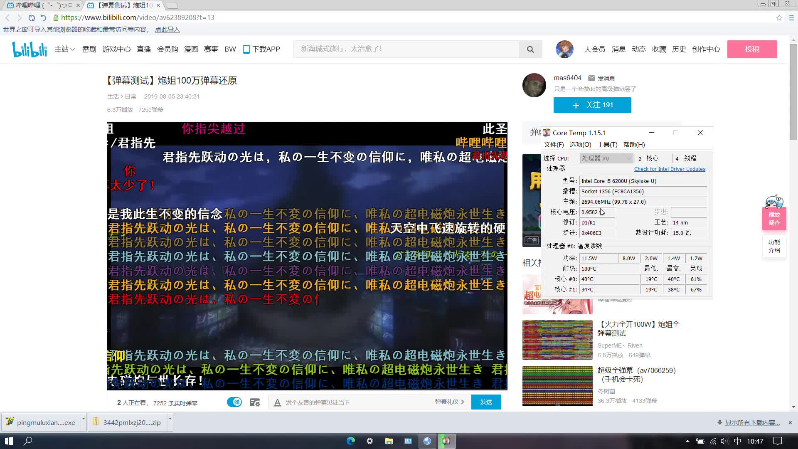
Task: Toggle the blue danmaku visibility switch
Action: (234, 402)
